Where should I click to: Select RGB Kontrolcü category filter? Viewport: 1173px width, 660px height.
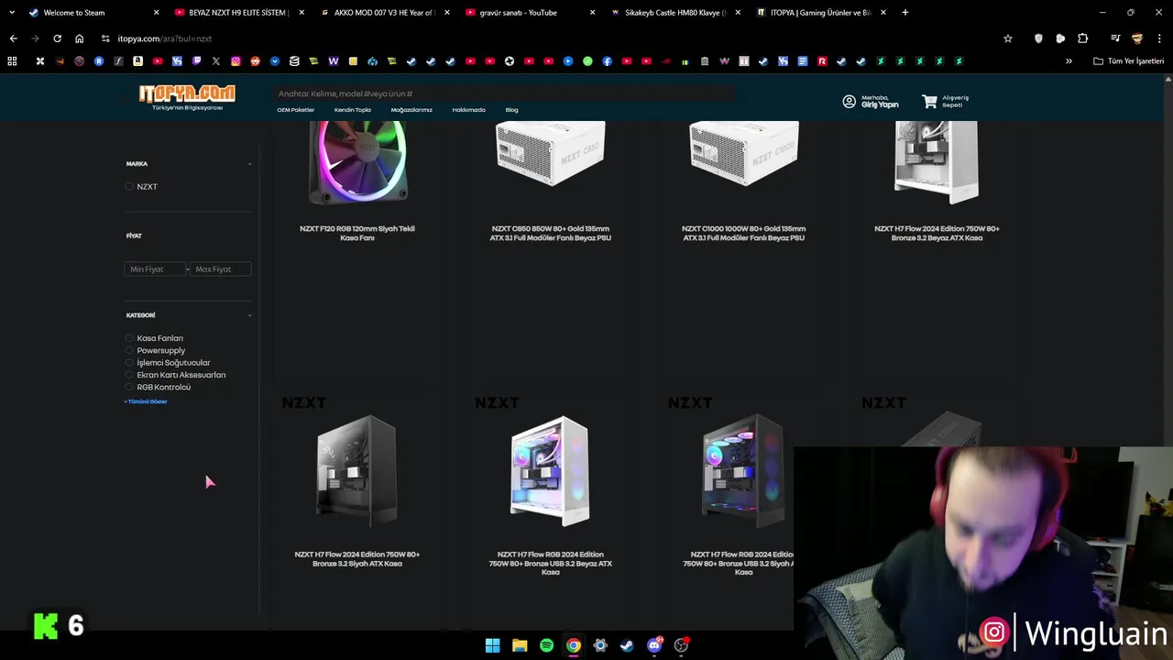pos(129,387)
